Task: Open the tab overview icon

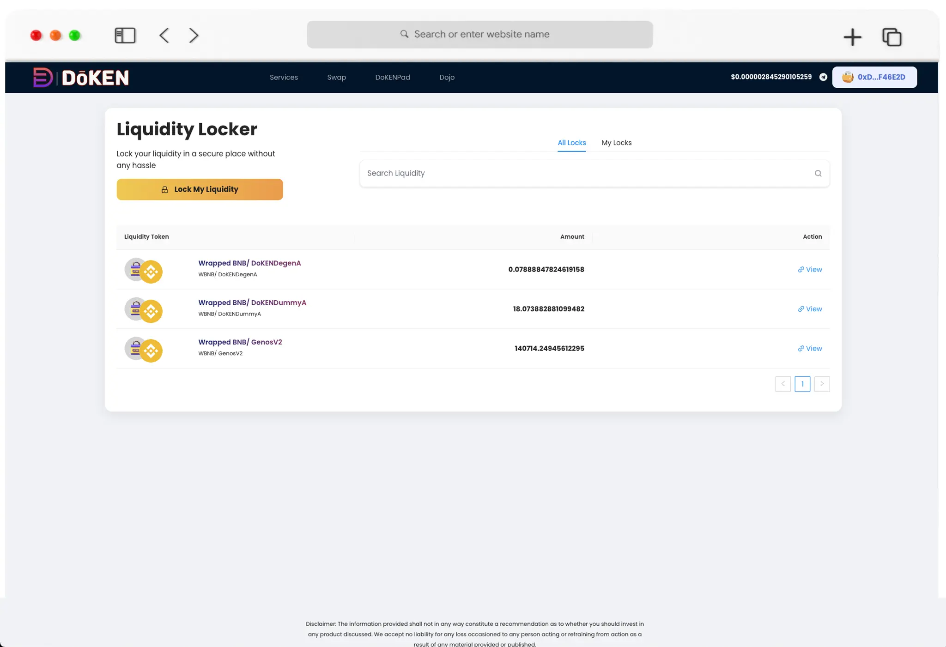Action: pos(891,37)
